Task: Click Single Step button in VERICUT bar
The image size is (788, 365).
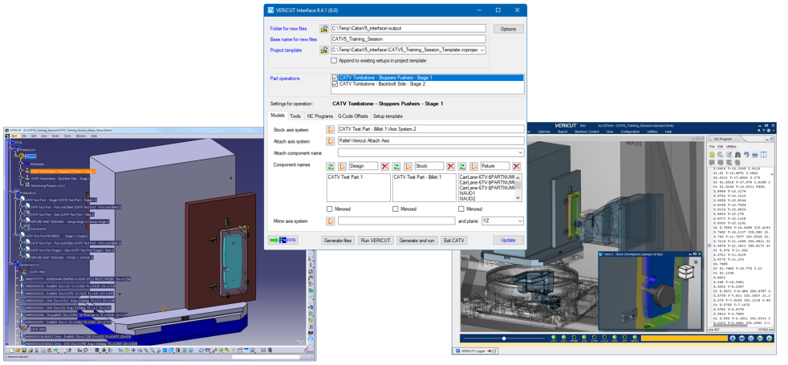Action: [x=760, y=339]
